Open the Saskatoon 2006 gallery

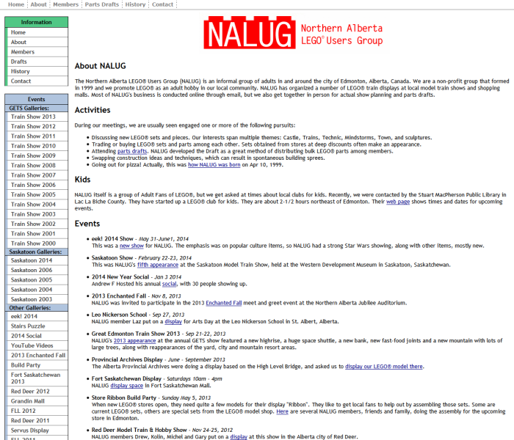37,271
